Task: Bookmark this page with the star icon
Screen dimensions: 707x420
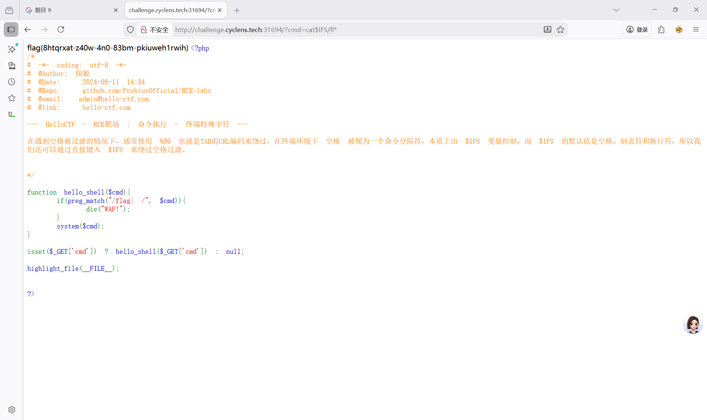Action: 560,29
